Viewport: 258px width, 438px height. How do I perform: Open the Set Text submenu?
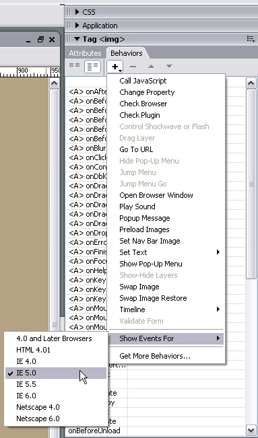click(x=165, y=252)
